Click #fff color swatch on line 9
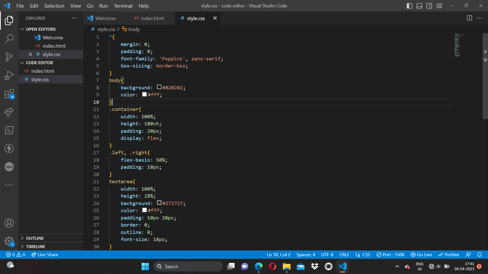Viewport: 488px width, 274px height. (x=145, y=94)
